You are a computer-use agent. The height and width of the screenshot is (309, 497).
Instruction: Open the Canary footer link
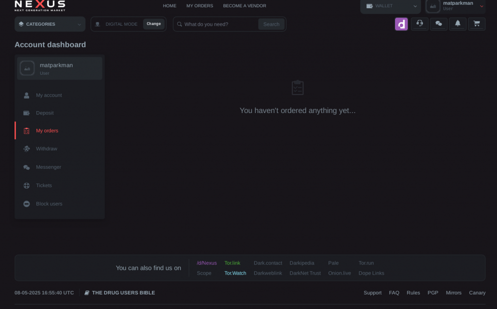[x=478, y=293]
